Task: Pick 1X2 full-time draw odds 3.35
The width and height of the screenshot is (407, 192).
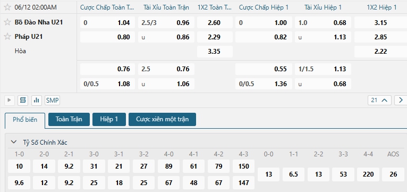Action: pyautogui.click(x=215, y=52)
